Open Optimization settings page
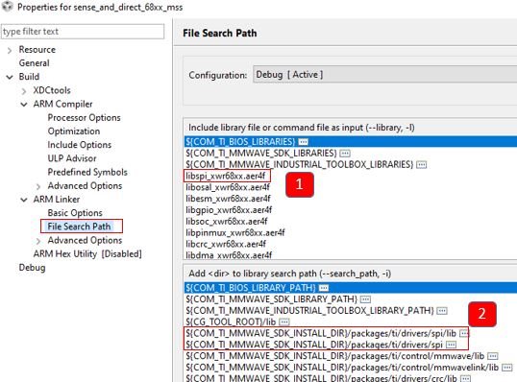Viewport: 517px width, 382px height. click(74, 131)
